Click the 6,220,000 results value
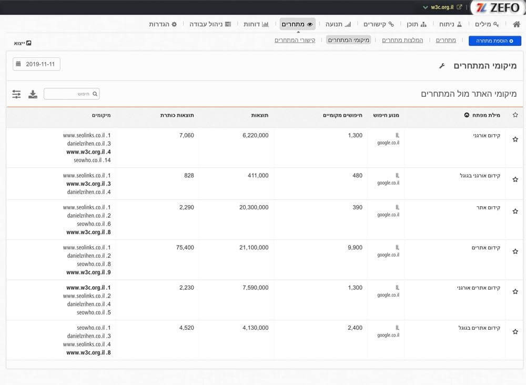This screenshot has height=385, width=526. point(255,136)
